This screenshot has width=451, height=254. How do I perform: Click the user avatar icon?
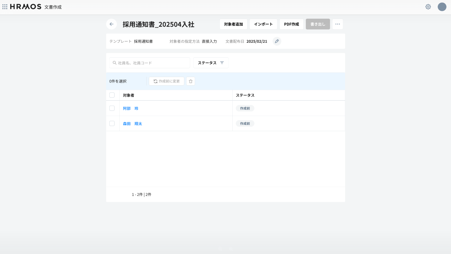click(442, 7)
